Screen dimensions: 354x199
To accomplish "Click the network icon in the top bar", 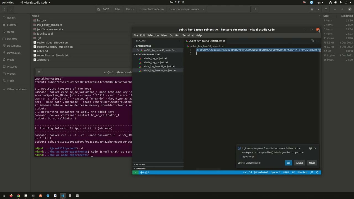I will click(x=331, y=2).
